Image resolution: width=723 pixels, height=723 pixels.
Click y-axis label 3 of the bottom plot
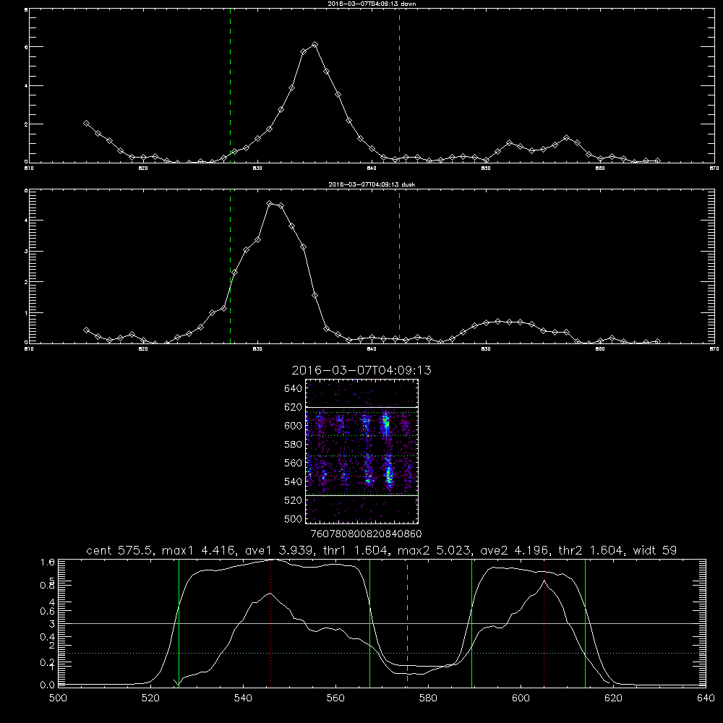51,624
